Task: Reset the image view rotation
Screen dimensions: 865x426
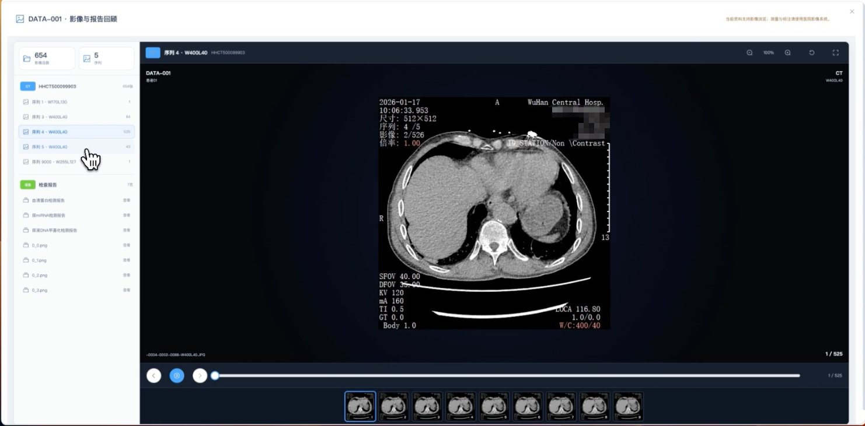Action: pos(812,52)
